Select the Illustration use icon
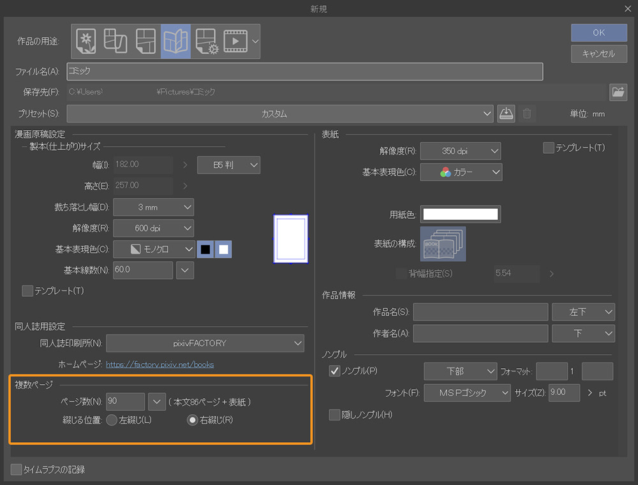 [86, 41]
